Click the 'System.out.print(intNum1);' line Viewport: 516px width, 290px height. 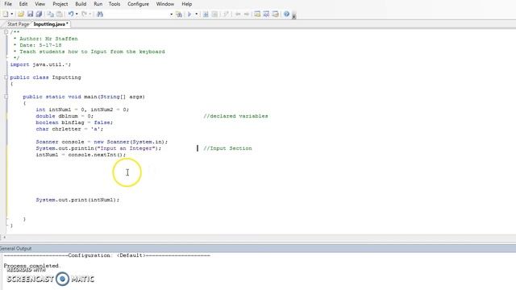(x=77, y=200)
